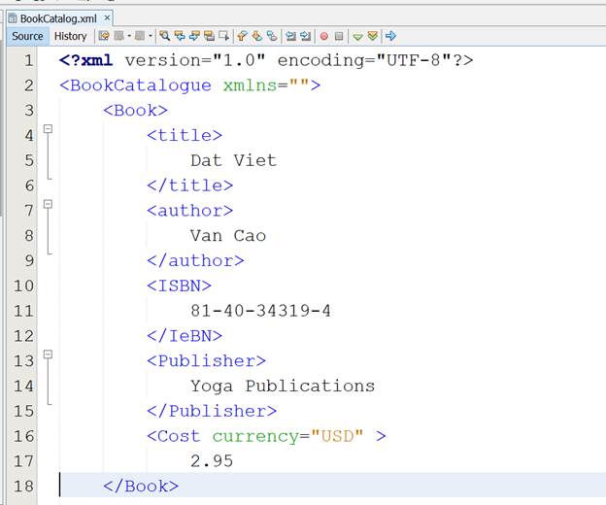Click line number 10 in gutter
This screenshot has width=606, height=505.
[23, 286]
